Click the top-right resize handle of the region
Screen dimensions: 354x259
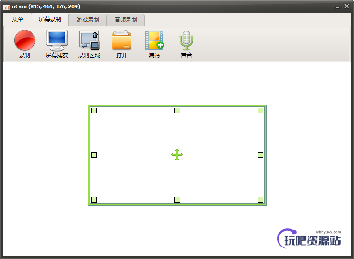click(x=261, y=111)
